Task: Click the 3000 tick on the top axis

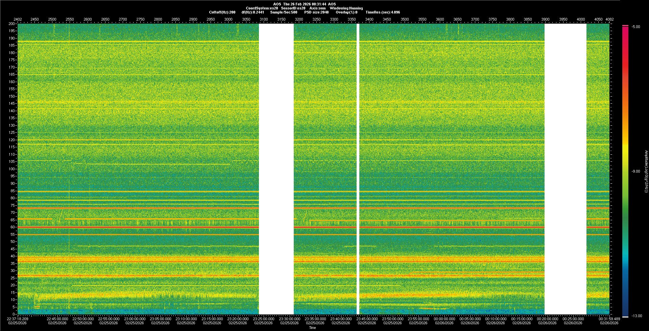Action: pyautogui.click(x=228, y=19)
